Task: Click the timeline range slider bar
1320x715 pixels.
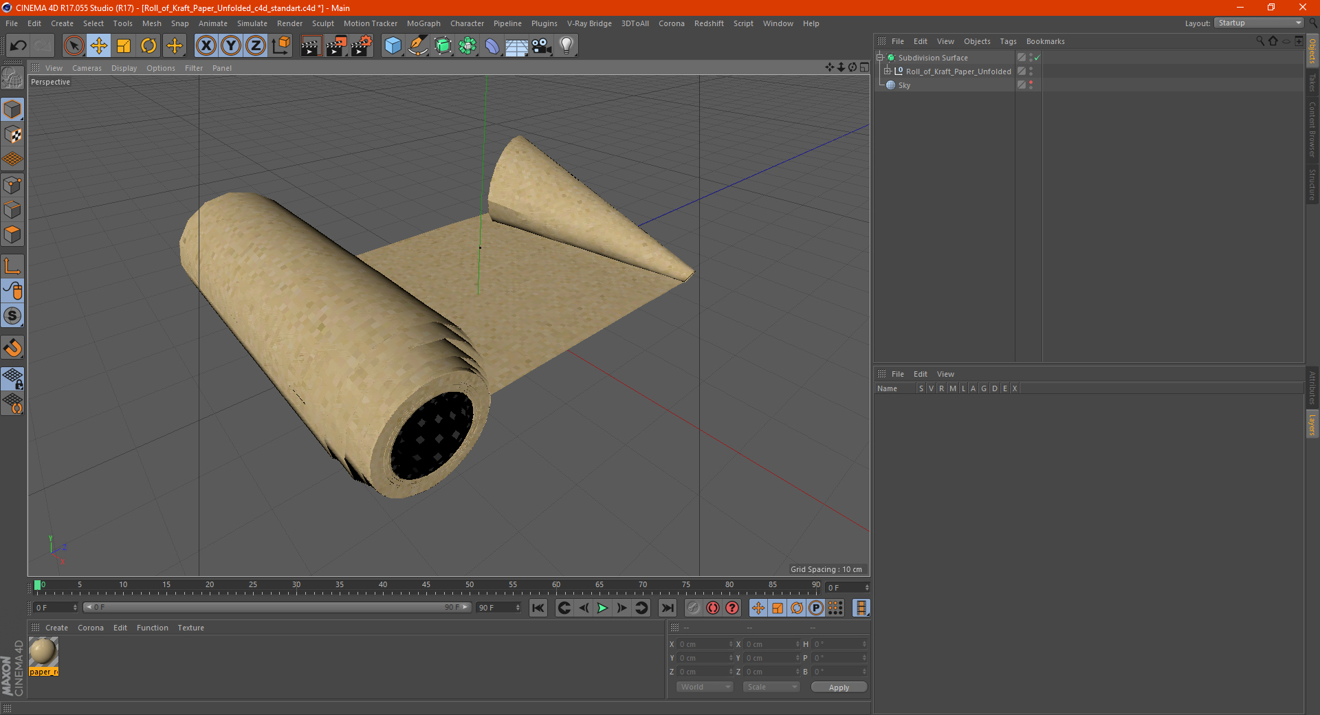Action: tap(277, 607)
